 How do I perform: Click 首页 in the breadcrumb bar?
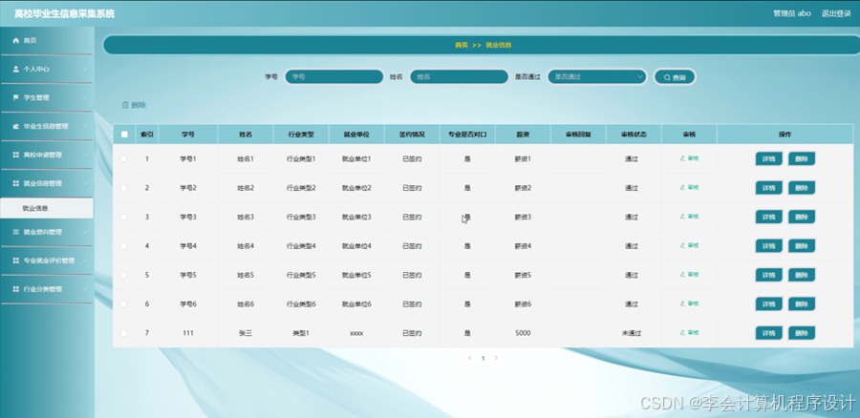click(x=462, y=45)
